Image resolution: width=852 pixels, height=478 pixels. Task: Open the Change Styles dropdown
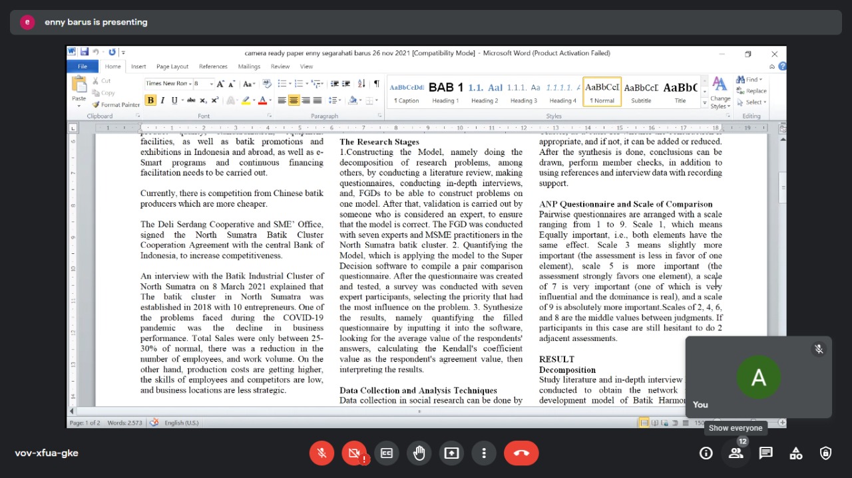click(x=720, y=93)
